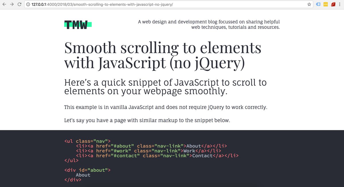Open Chrome's three-dot customize menu
The image size is (344, 187).
point(339,4)
